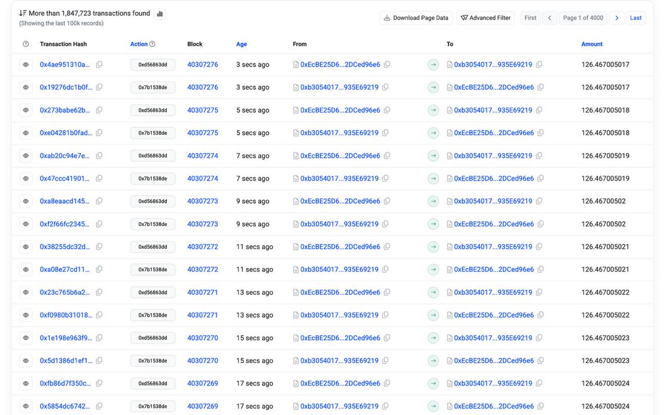This screenshot has height=415, width=665.
Task: Copy the To address in 0x4ae951310a row
Action: 539,64
